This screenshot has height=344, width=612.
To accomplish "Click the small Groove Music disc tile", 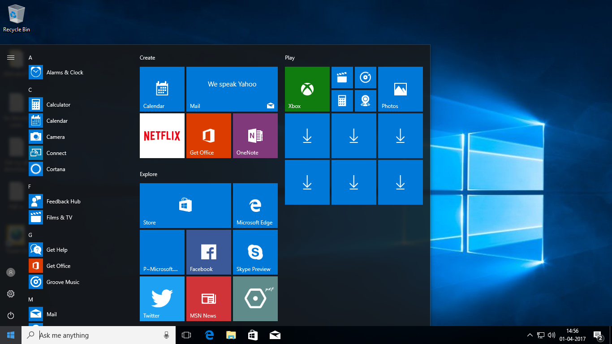I will tap(366, 77).
